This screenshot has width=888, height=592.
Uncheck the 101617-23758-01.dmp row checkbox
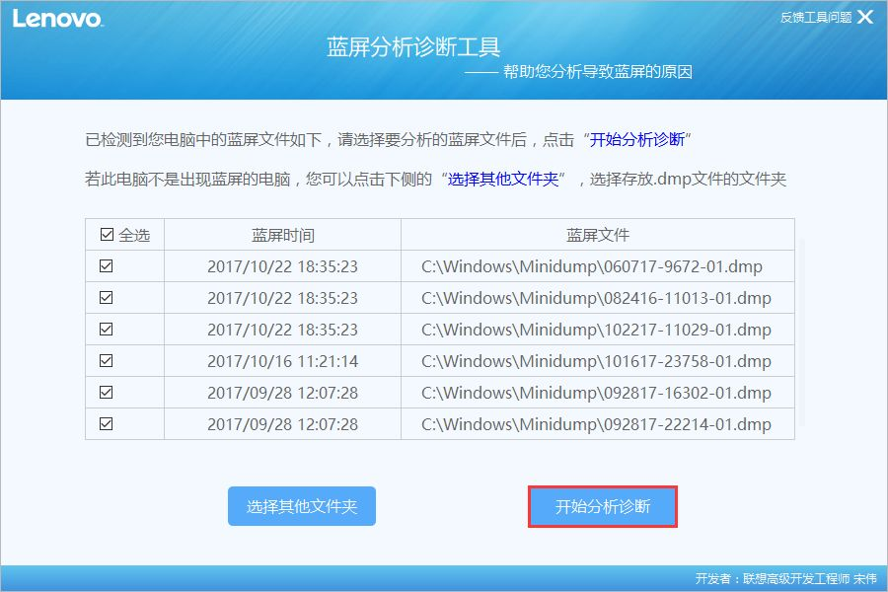(x=107, y=361)
